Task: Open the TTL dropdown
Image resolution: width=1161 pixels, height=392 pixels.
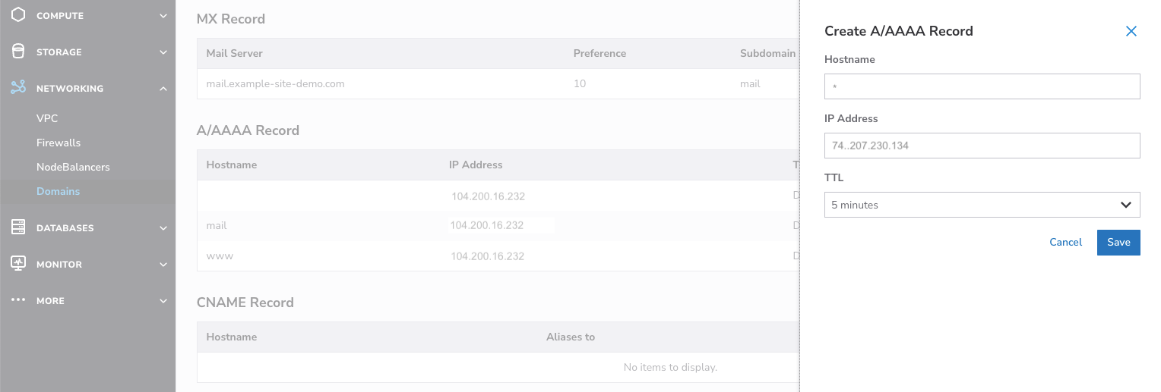Action: pos(982,205)
